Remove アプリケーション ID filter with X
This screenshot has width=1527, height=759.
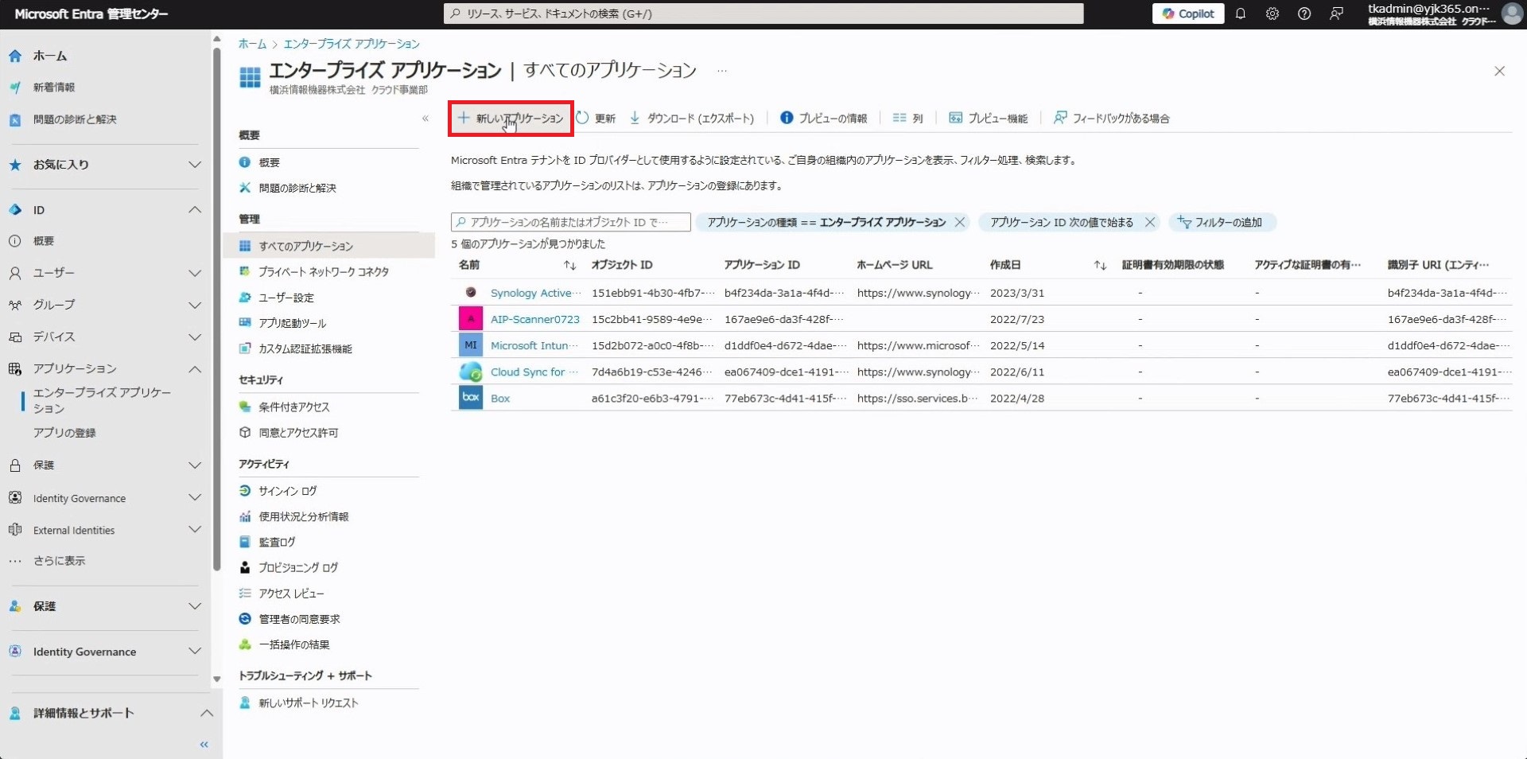1149,222
